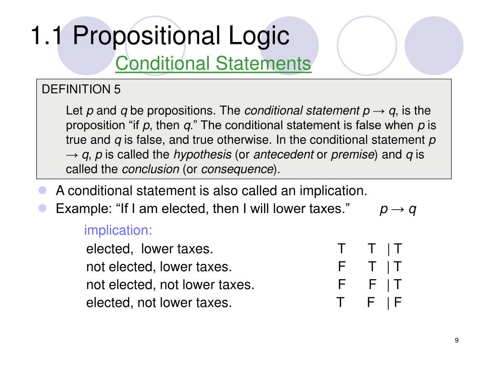Click the lavender circle behind the title's '1.1'
This screenshot has width=488, height=366.
87,46
